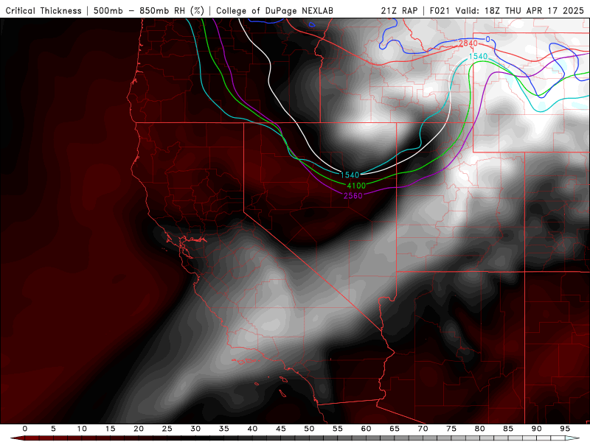Click the "500mb – 850mb RH (%)" header text
This screenshot has width=590, height=442.
click(149, 10)
